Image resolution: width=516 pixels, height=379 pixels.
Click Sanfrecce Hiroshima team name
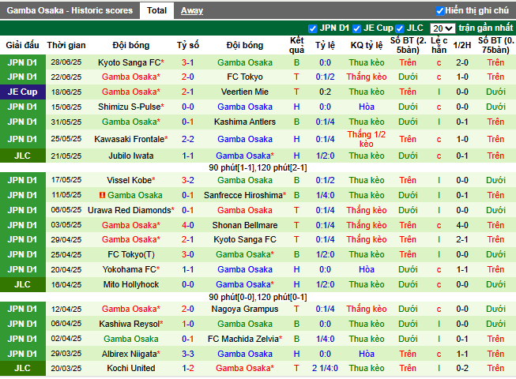point(245,195)
